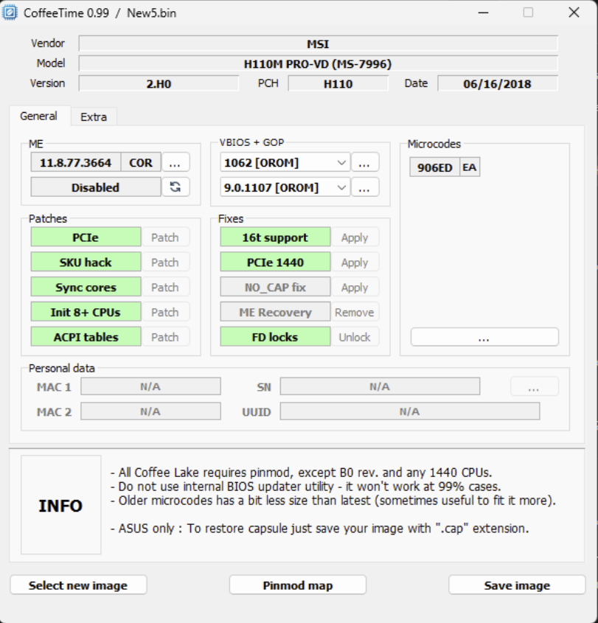Viewport: 598px width, 623px height.
Task: Open the ME version browse ellipsis button
Action: (175, 163)
